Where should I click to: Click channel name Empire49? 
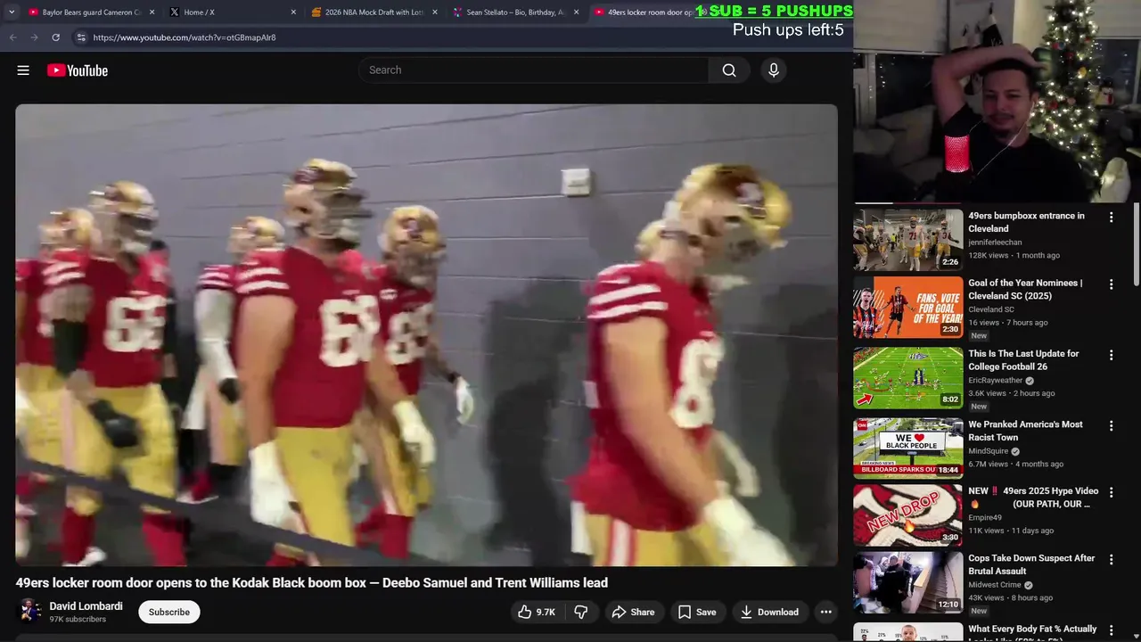[985, 518]
